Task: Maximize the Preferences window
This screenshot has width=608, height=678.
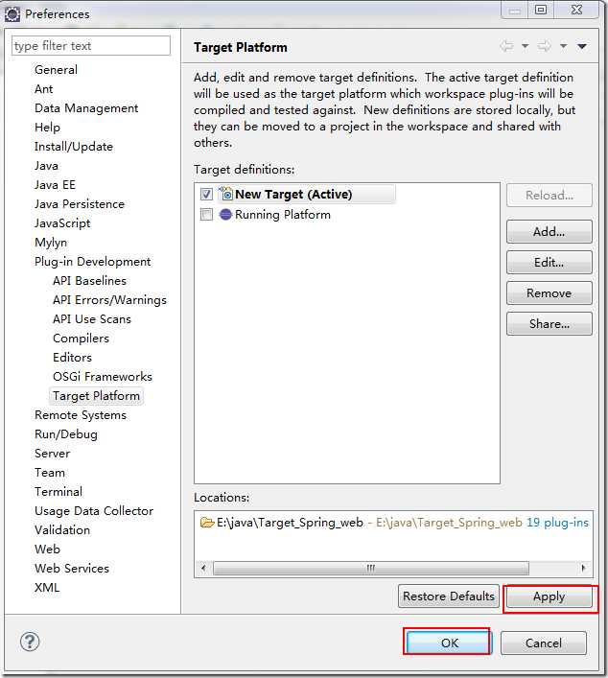Action: 541,10
